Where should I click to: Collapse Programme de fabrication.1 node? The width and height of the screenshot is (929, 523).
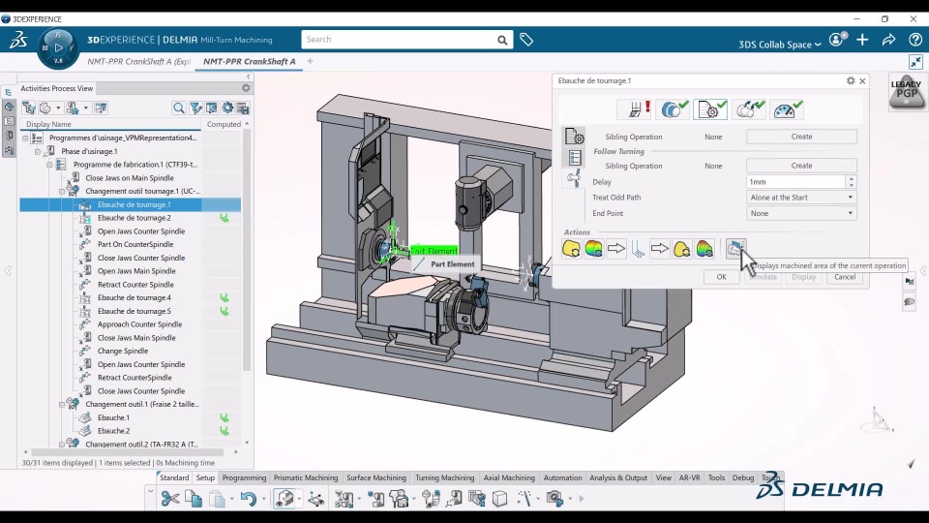tap(49, 165)
